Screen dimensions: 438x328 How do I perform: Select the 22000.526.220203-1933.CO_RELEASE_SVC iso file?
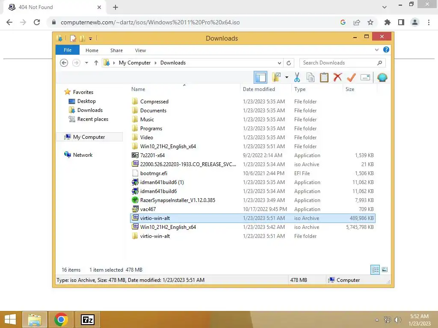click(x=252, y=164)
